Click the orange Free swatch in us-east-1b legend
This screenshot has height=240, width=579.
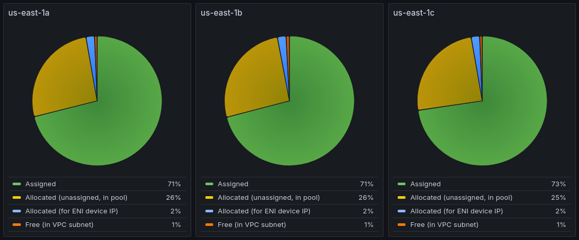(x=210, y=224)
